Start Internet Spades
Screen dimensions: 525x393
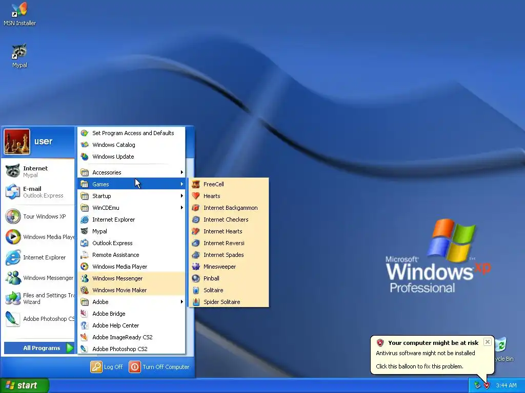point(229,255)
